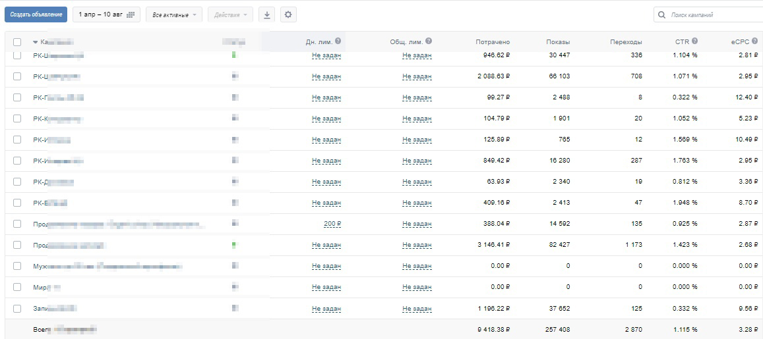The width and height of the screenshot is (763, 339).
Task: Check the row with 946.62 ₽ spent
Action: (x=17, y=55)
